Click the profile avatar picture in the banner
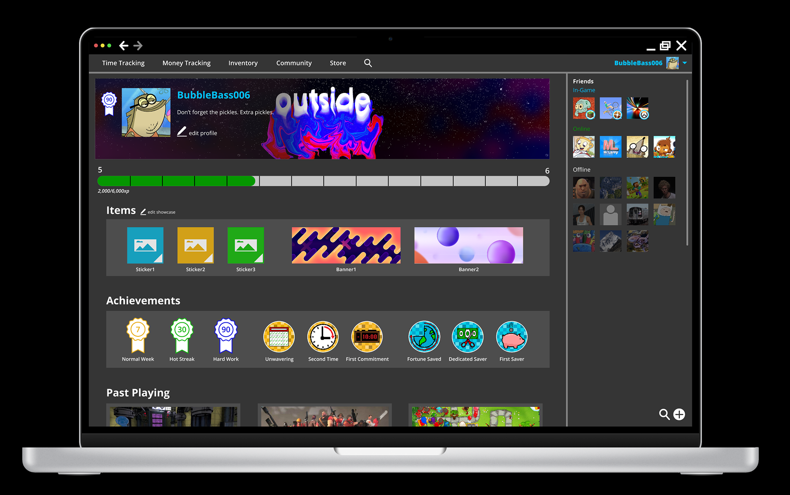Image resolution: width=790 pixels, height=495 pixels. click(x=146, y=112)
